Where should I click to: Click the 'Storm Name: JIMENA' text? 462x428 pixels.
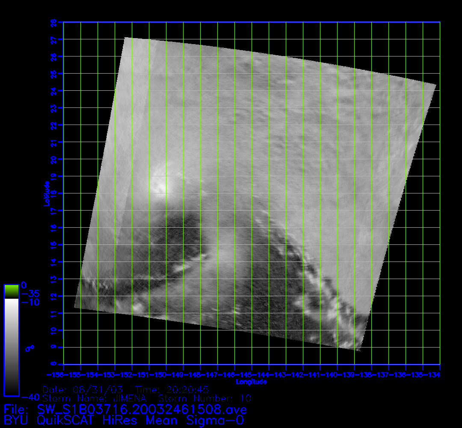point(95,398)
